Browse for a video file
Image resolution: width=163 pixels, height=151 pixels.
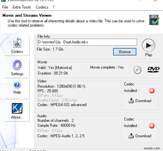pyautogui.click(x=125, y=52)
